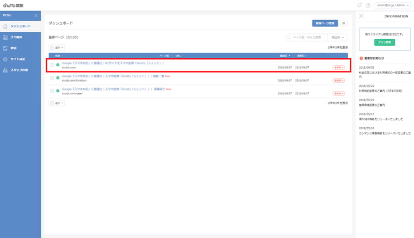Open the 機能一覧 page title link
Viewport: 414px width, 238px height.
113,76
